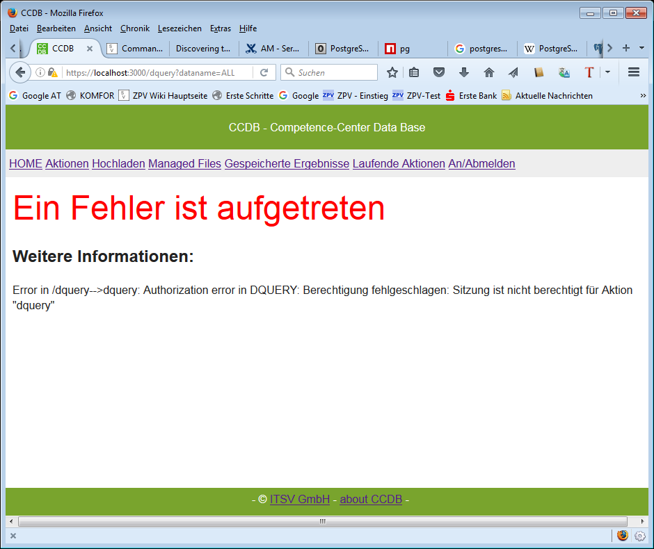The height and width of the screenshot is (549, 654).
Task: Open the about CCDB link
Action: tap(371, 500)
